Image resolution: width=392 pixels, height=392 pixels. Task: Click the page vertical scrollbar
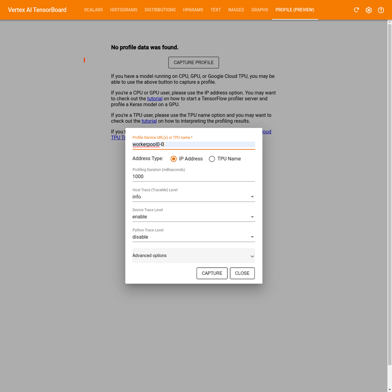click(x=390, y=195)
